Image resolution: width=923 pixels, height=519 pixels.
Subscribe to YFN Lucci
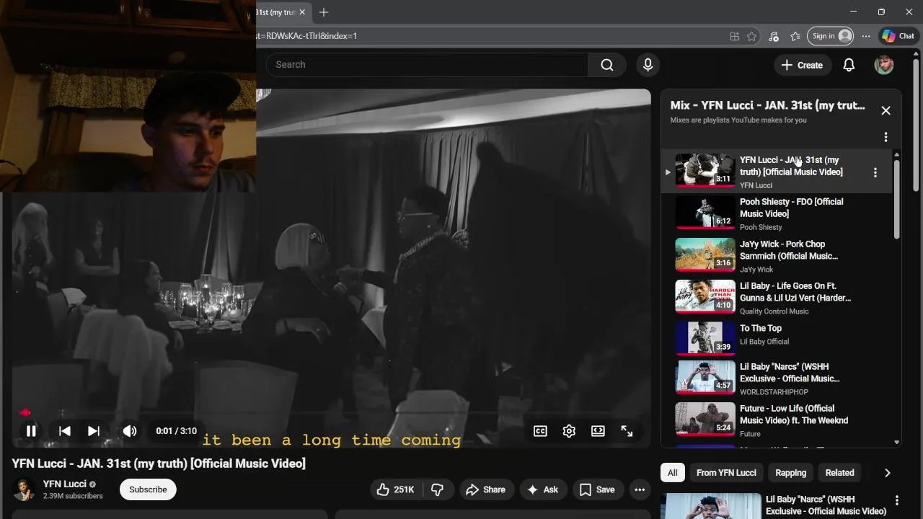148,489
